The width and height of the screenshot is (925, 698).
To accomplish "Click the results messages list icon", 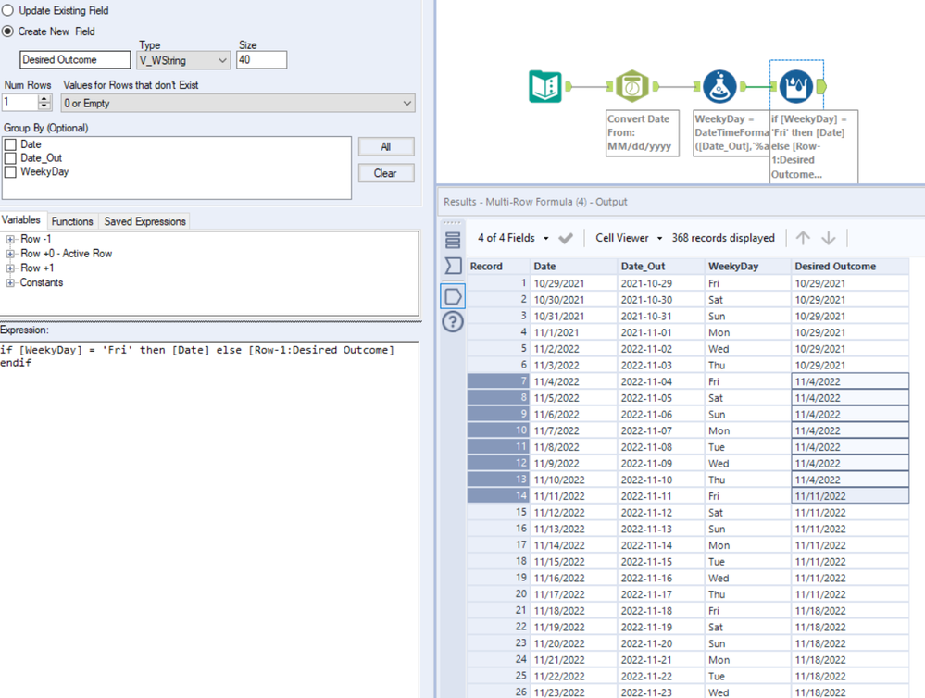I will coord(453,240).
